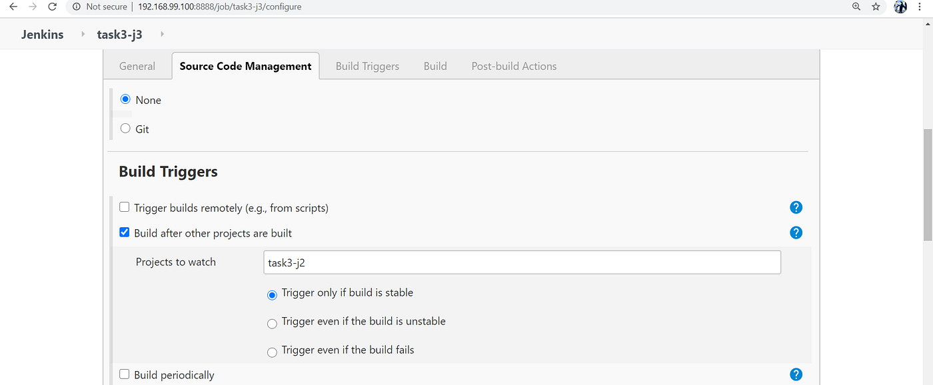Select the Git radio button
The image size is (933, 385).
125,129
